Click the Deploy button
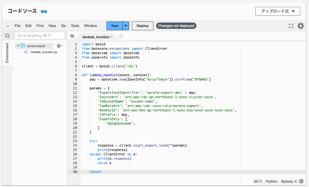Image resolution: width=309 pixels, height=187 pixels. click(x=143, y=26)
